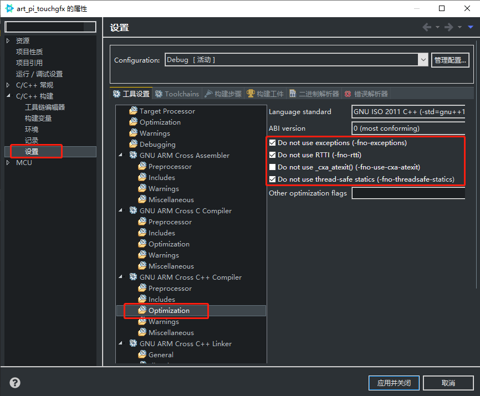Disable Do not use RTTI (-fno-rtti)
This screenshot has height=396, width=480.
tap(272, 155)
